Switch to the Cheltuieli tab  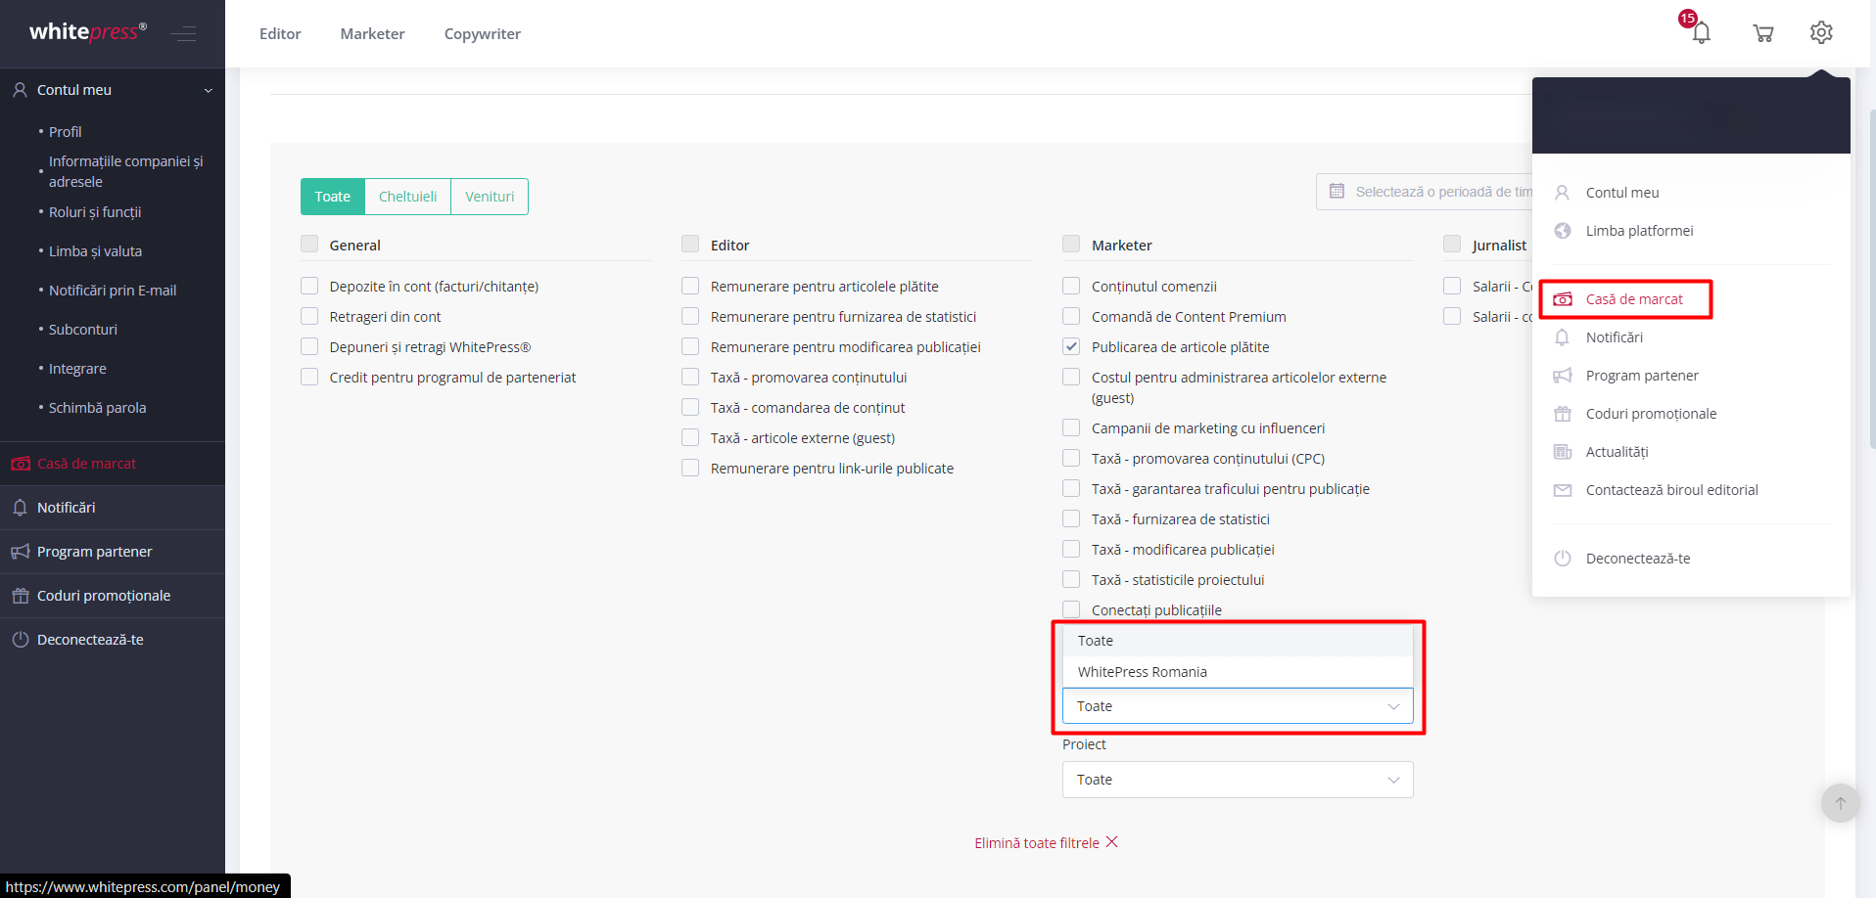point(408,197)
